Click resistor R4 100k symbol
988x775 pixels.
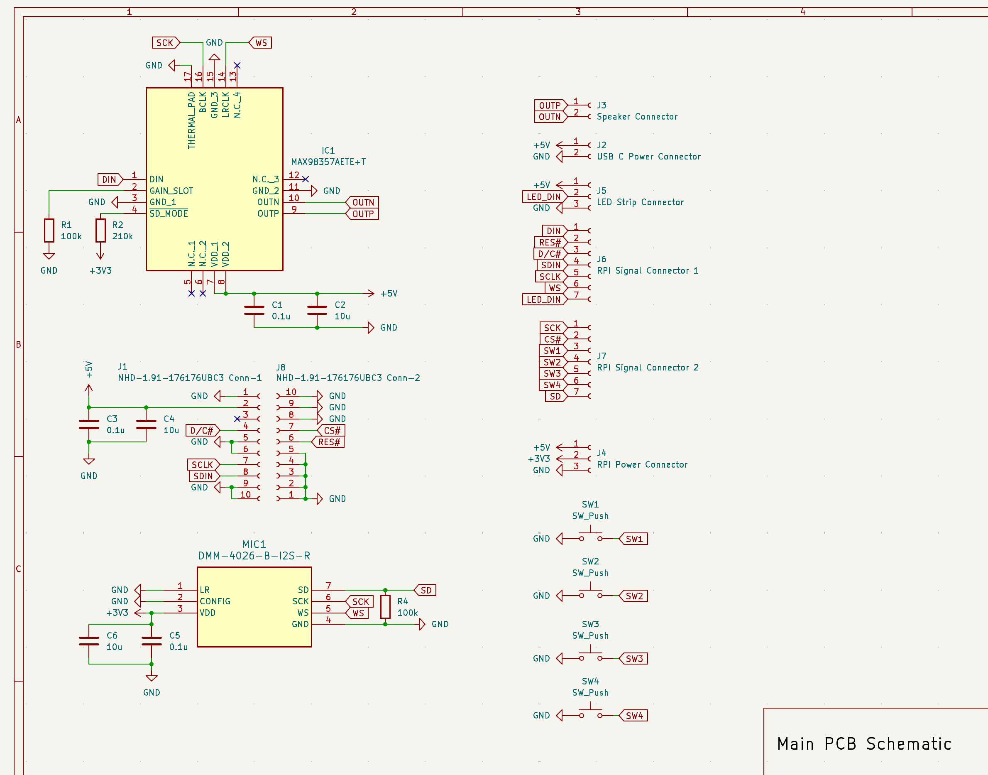385,607
